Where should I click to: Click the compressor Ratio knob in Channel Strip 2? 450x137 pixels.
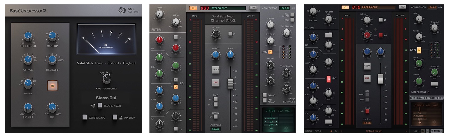click(270, 25)
